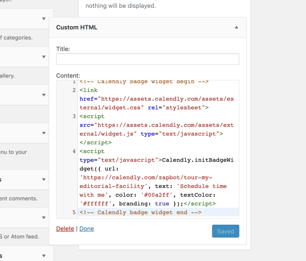Expand the Atom feed widget arrow
306x261 pixels.
click(44, 218)
